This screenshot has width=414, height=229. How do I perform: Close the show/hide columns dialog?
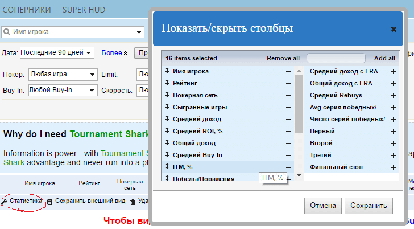pyautogui.click(x=394, y=29)
